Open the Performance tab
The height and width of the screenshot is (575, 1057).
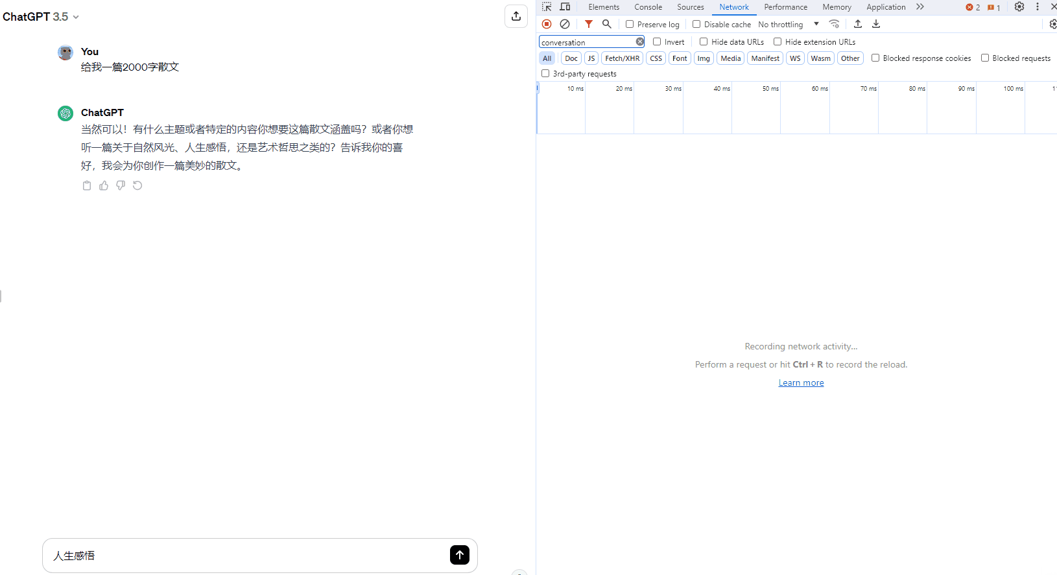pos(785,7)
